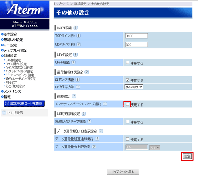Click help icon beside UPnP機能
The image size is (198, 177).
tap(73, 62)
